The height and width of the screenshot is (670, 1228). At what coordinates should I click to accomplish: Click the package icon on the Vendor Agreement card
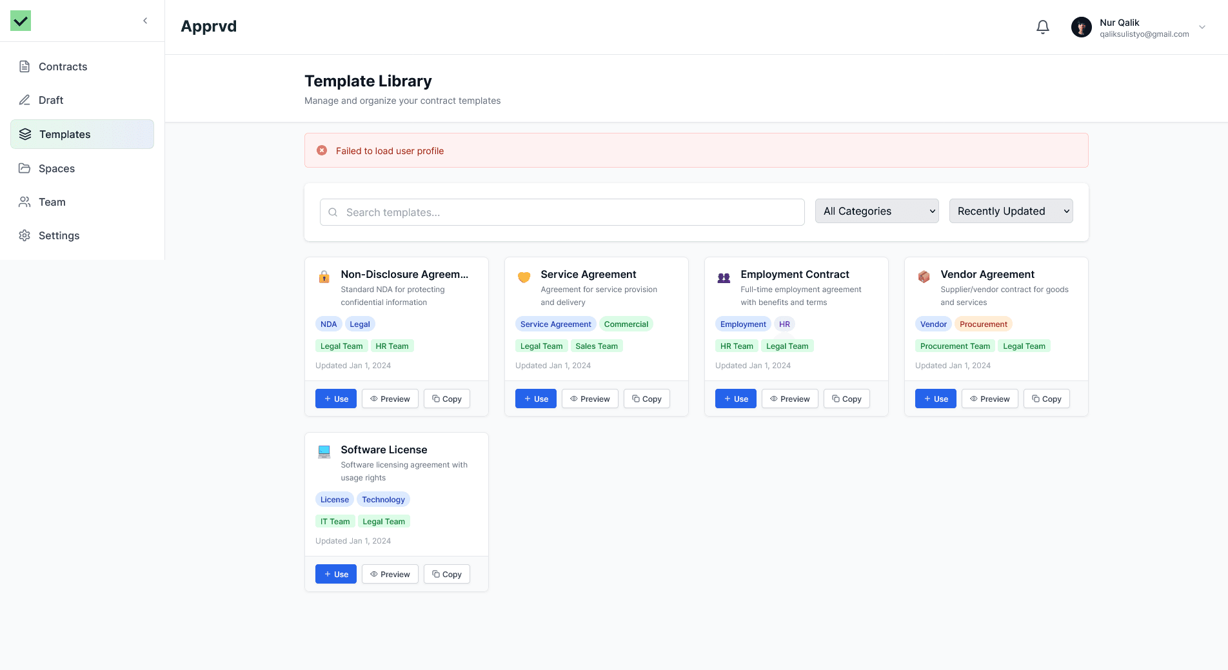tap(924, 277)
